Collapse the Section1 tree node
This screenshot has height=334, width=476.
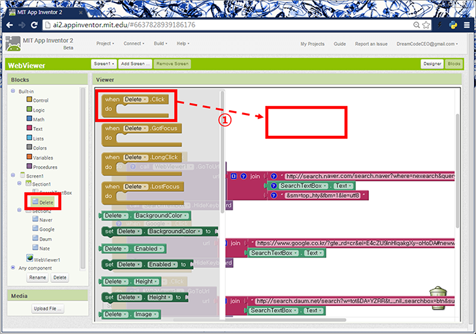[x=19, y=183]
